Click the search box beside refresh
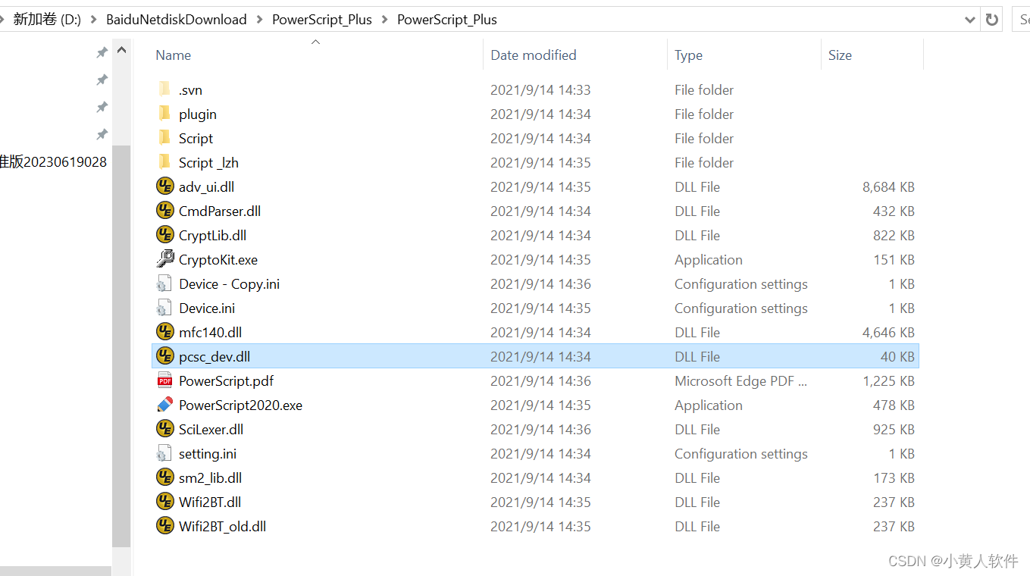1030x576 pixels. tap(1021, 20)
